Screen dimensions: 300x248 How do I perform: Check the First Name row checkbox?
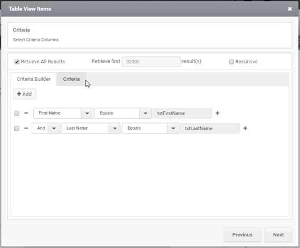click(17, 113)
